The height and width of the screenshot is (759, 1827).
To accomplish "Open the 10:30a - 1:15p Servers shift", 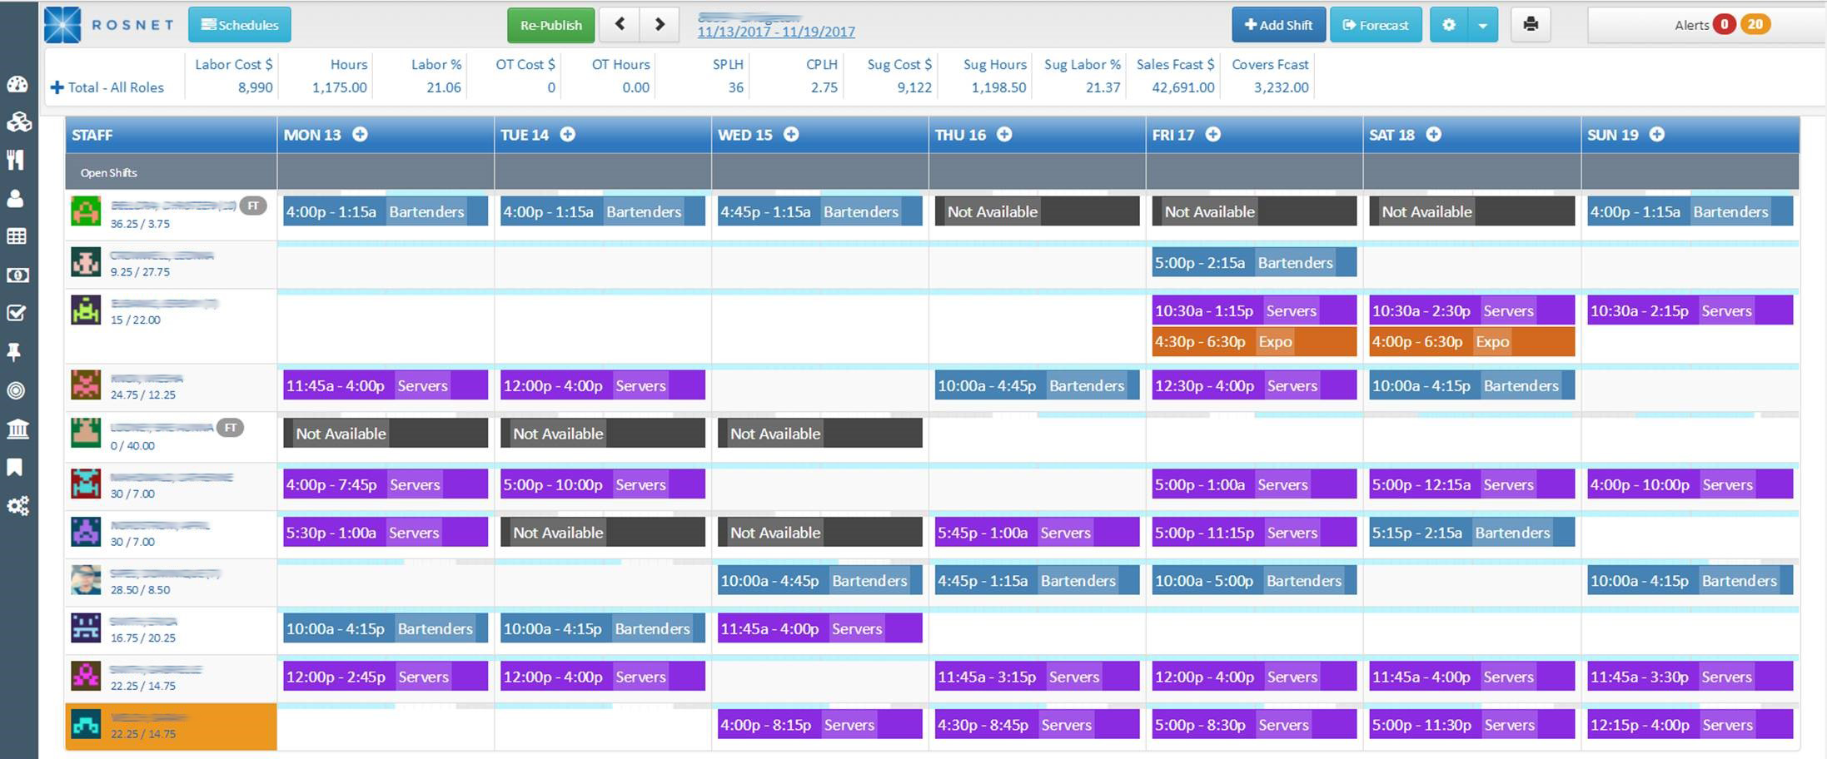I will point(1254,310).
